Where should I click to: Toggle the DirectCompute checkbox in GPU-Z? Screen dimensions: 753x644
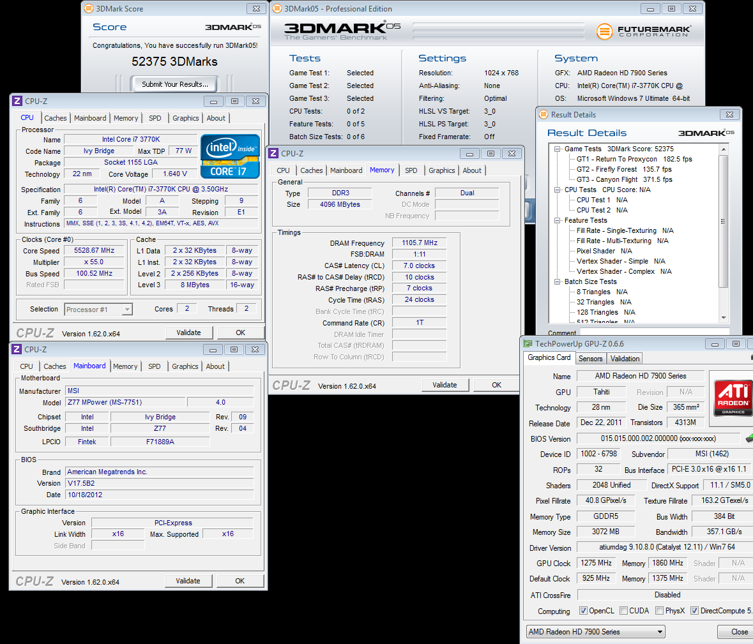[x=694, y=610]
